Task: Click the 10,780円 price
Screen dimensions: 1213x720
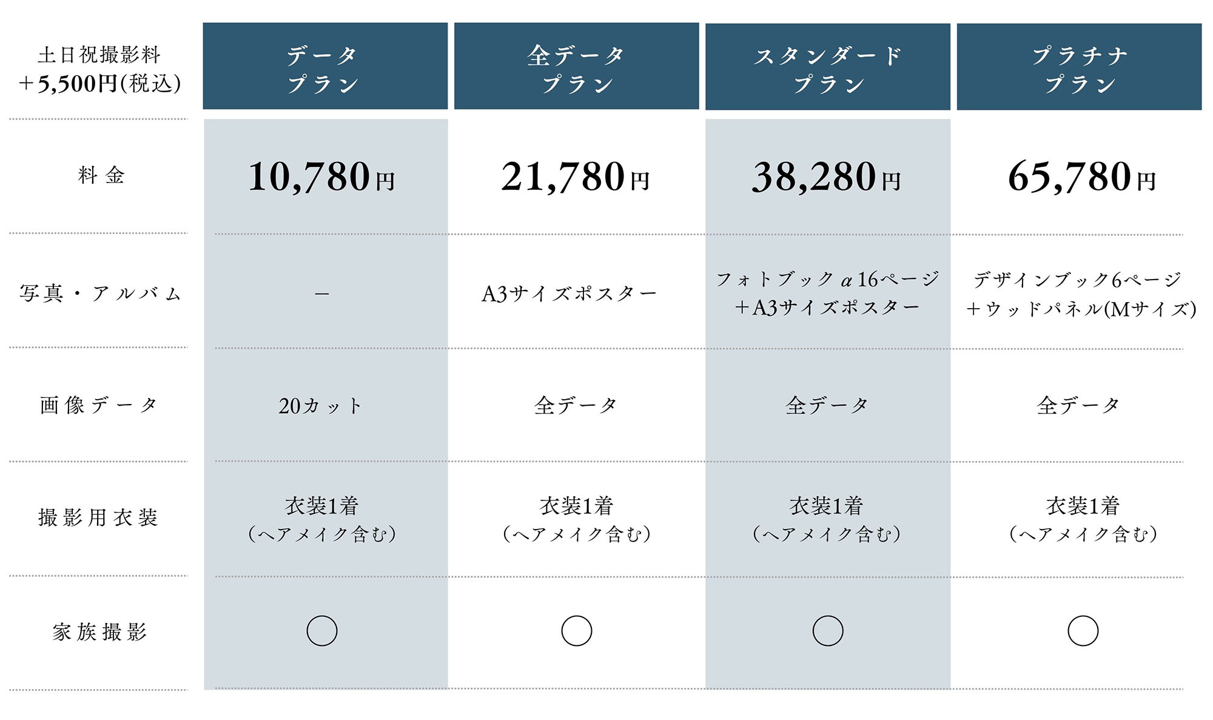Action: pyautogui.click(x=321, y=177)
